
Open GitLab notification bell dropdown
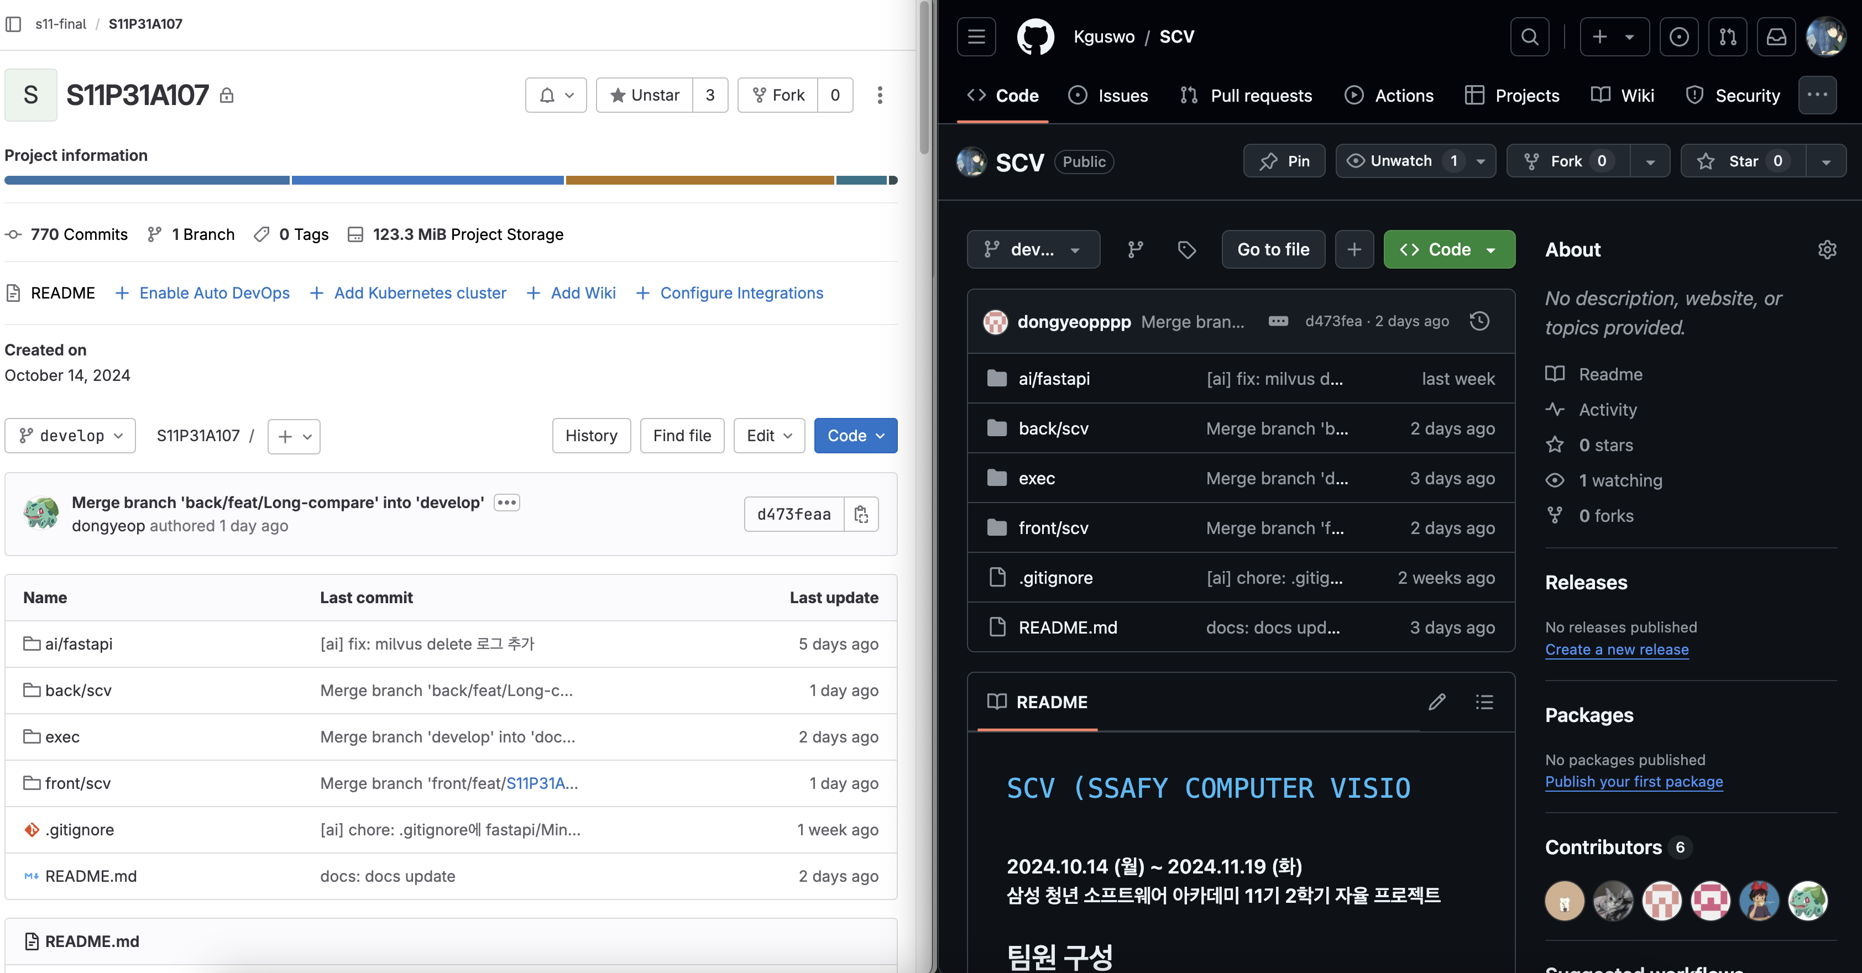(x=555, y=96)
